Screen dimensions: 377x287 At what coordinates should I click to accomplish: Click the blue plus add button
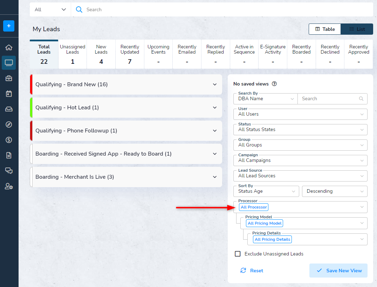tap(9, 26)
